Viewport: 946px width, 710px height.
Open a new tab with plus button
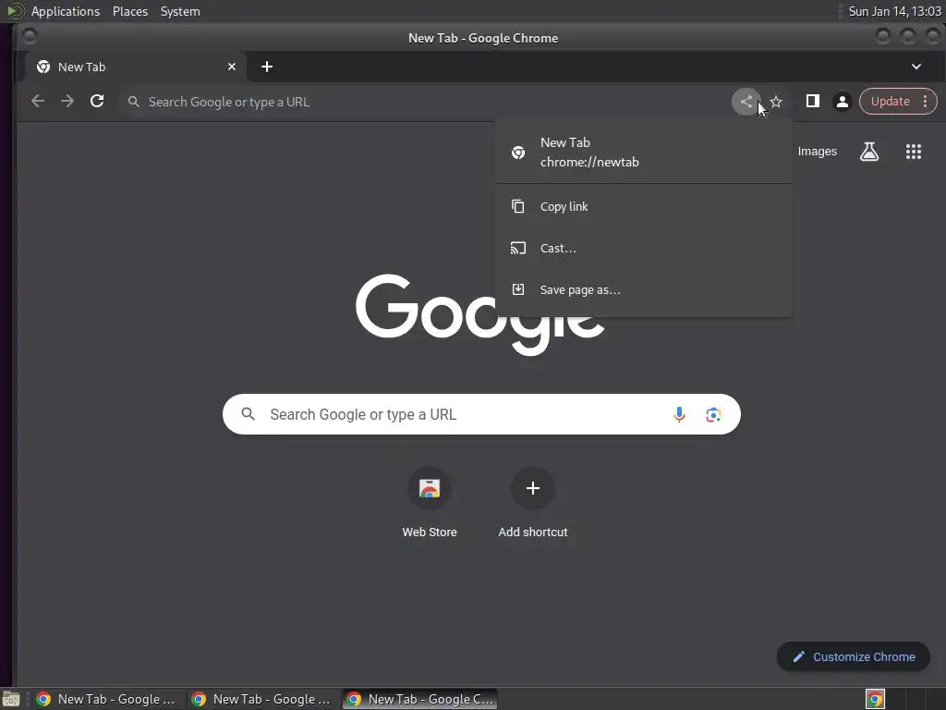267,67
